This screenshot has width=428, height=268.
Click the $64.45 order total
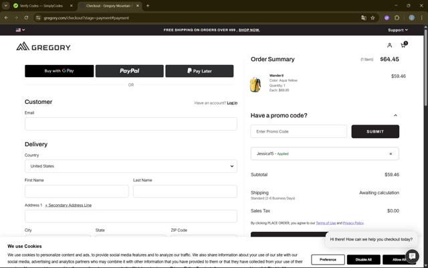click(x=389, y=60)
